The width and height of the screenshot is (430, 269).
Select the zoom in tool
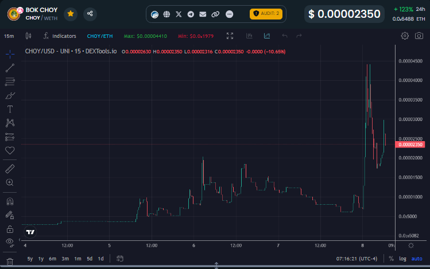point(10,182)
